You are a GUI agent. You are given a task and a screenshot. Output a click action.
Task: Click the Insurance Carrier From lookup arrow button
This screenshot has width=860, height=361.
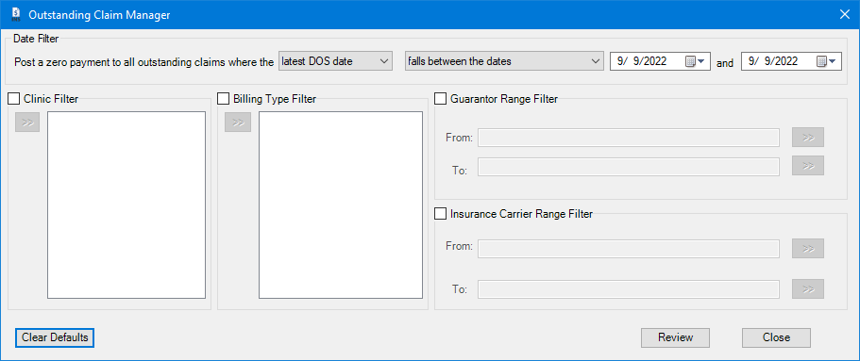point(808,248)
